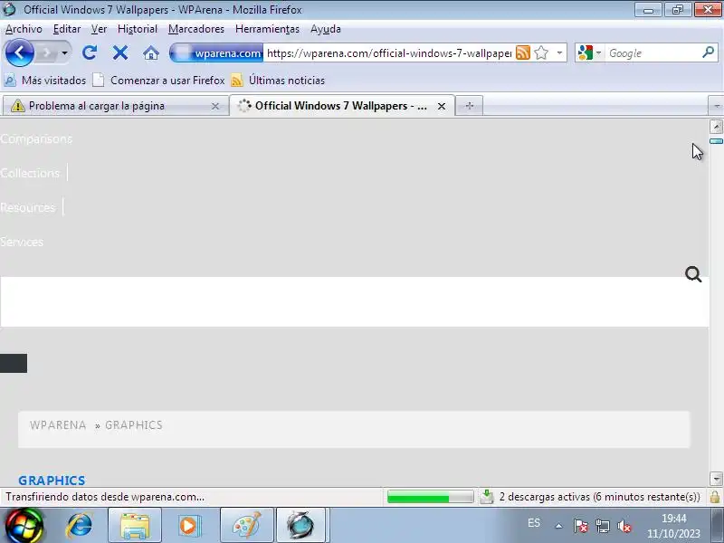Click the URL address field
The image size is (724, 543).
[389, 53]
